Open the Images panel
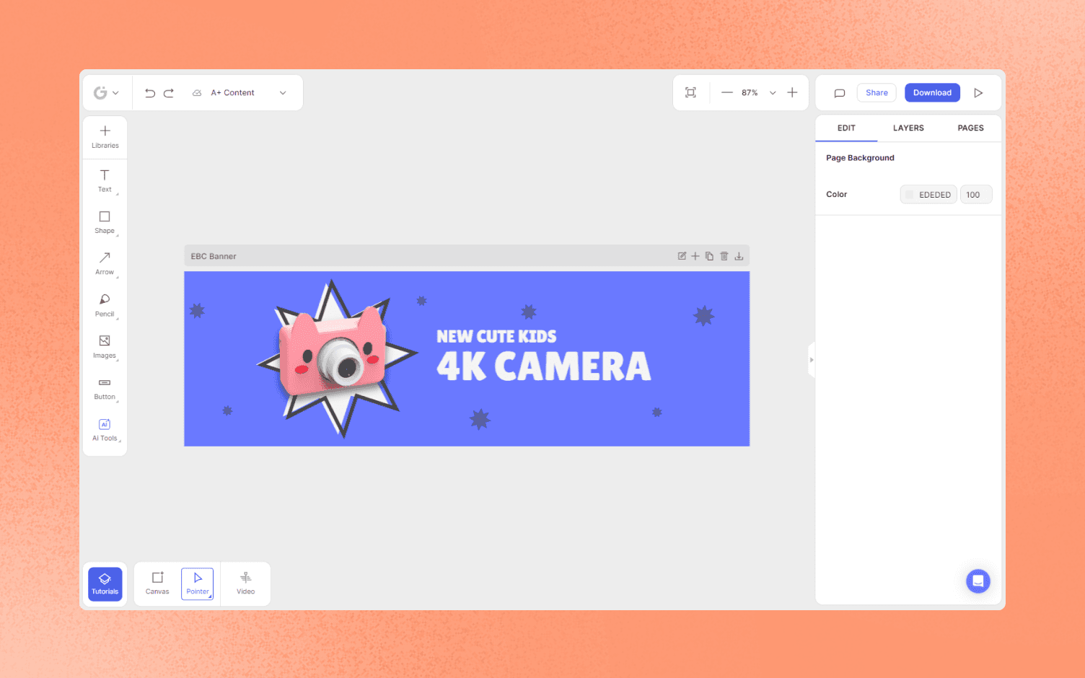Screen dimensions: 1085x678 point(105,345)
